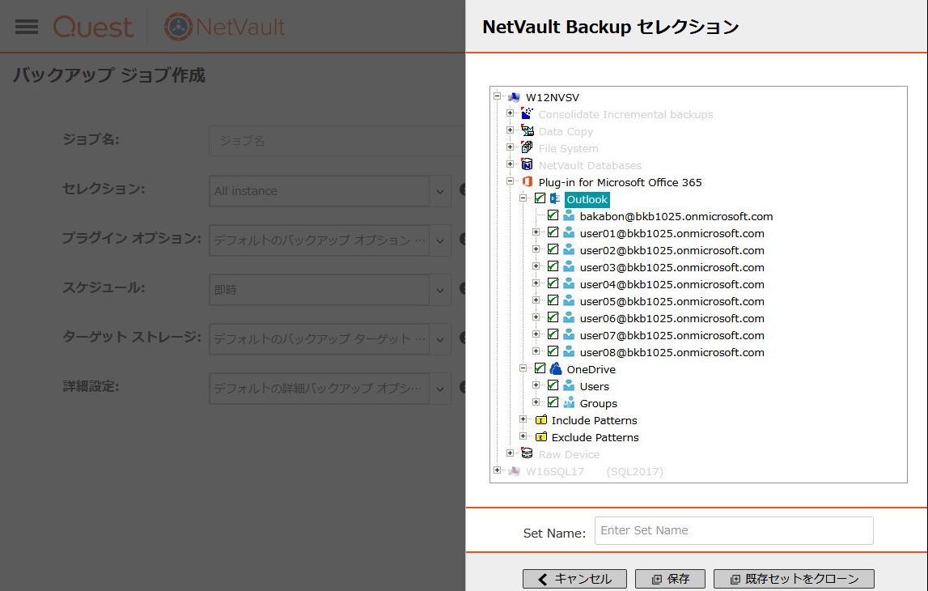Viewport: 928px width, 591px height.
Task: Toggle the user03@bkb1025 mailbox checkbox
Action: coord(553,266)
